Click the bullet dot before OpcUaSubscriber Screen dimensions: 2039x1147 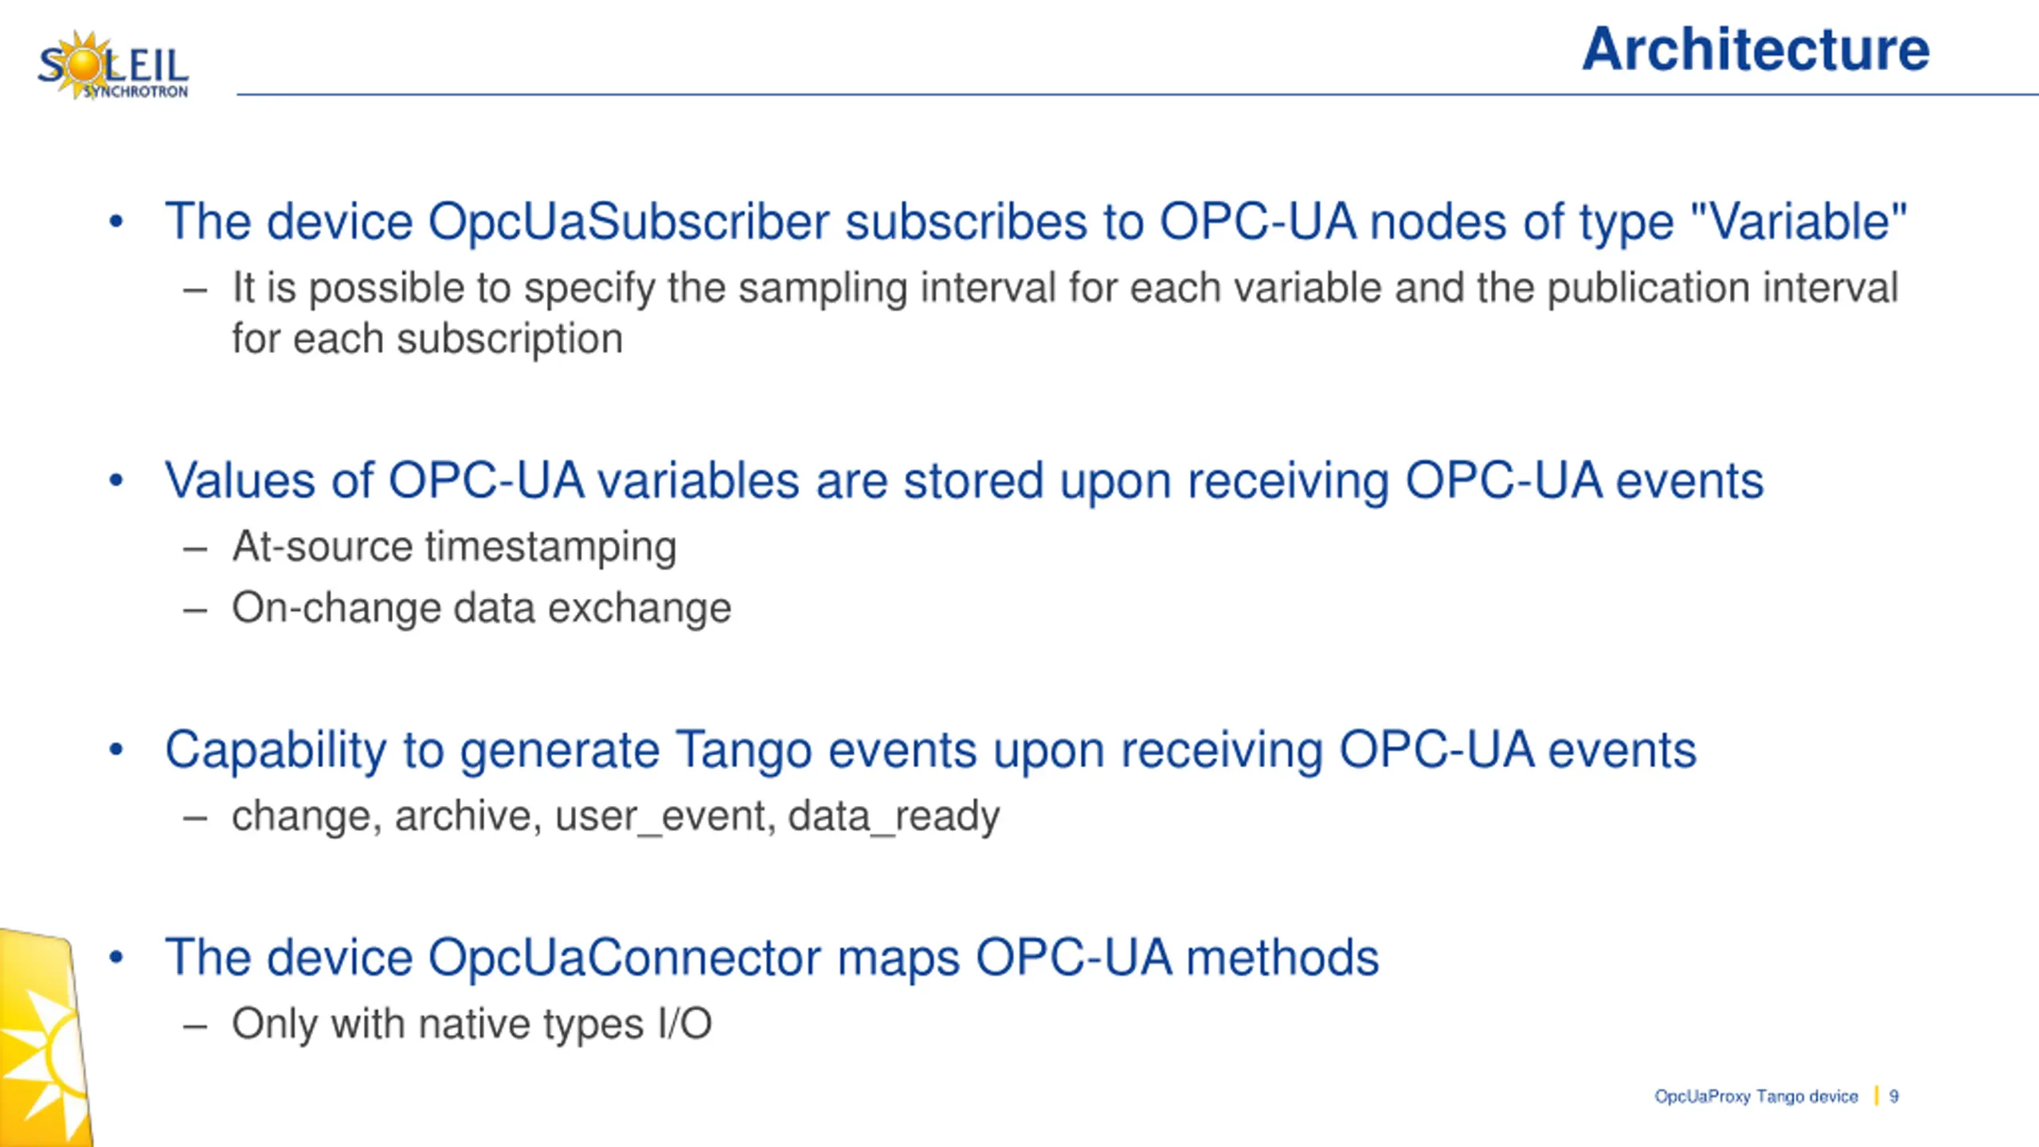tap(116, 222)
